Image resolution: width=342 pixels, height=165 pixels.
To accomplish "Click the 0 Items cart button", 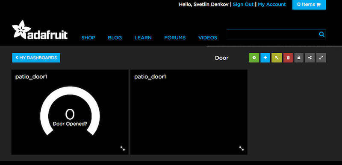I will coord(309,5).
